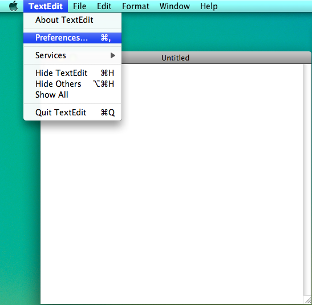Close the open TextEdit application menu

click(46, 6)
